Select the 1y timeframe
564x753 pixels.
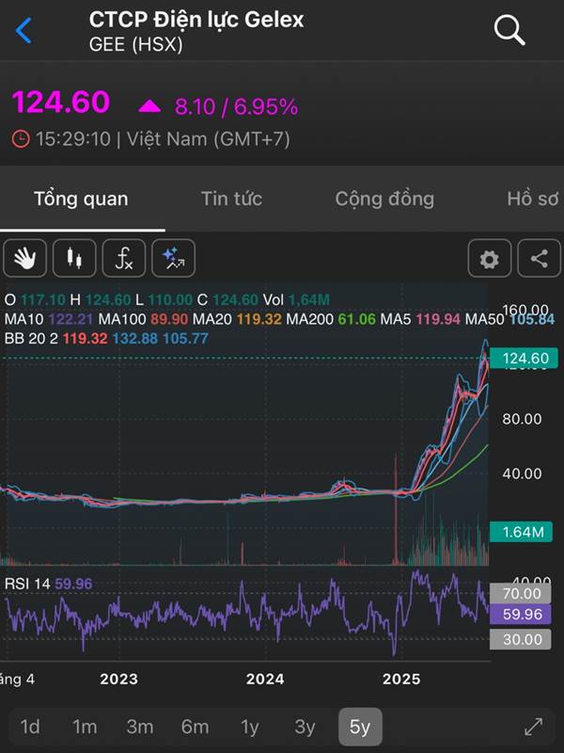[249, 728]
